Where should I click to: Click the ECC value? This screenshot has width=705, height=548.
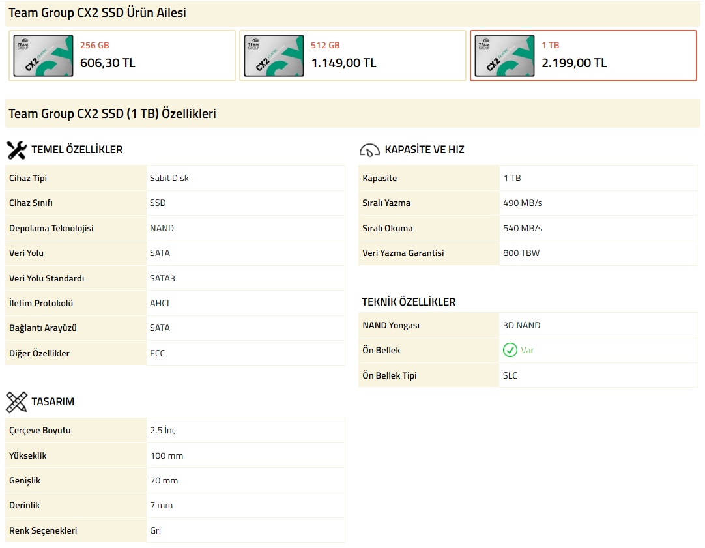pyautogui.click(x=158, y=353)
